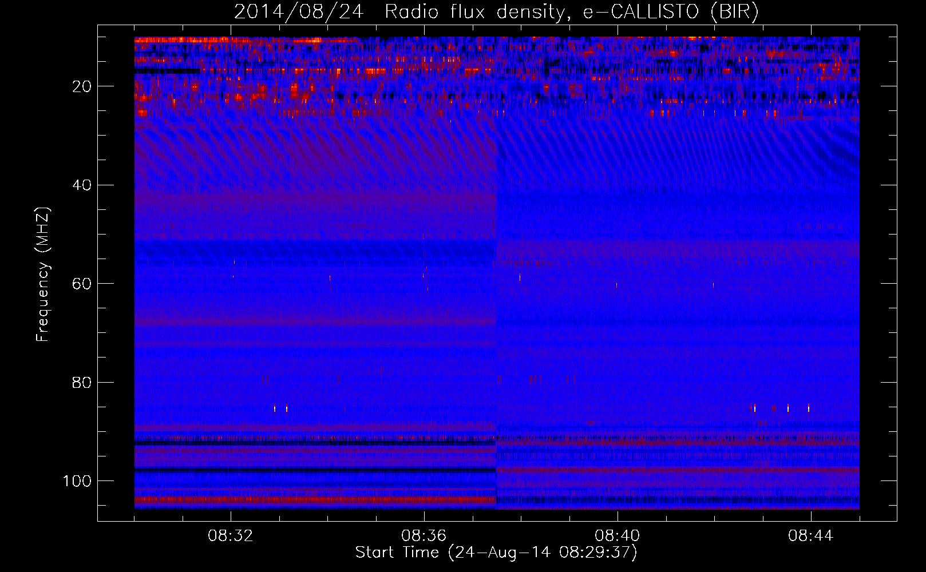Click the 80 frequency tick label
Screen dimensions: 926x572
coord(82,382)
